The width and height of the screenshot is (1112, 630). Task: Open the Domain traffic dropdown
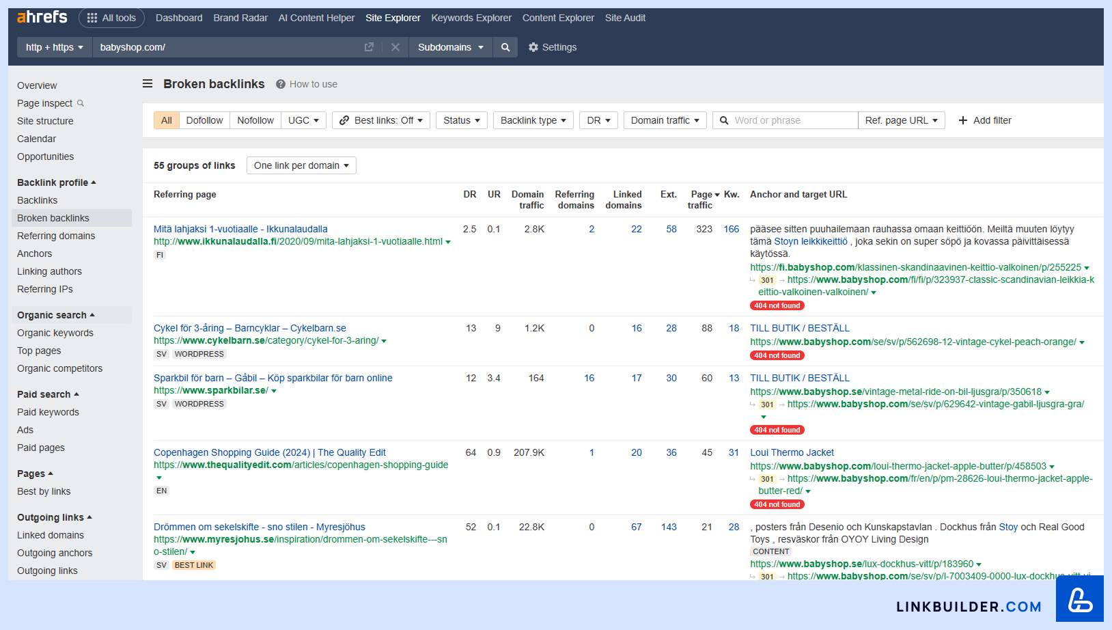click(665, 120)
